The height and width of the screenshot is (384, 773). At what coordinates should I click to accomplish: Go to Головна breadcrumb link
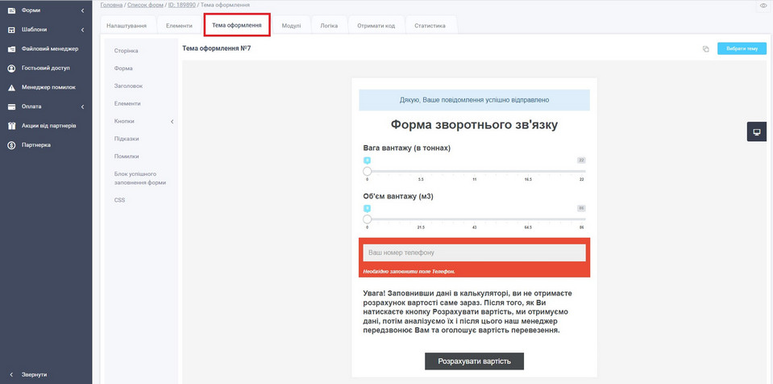point(111,5)
